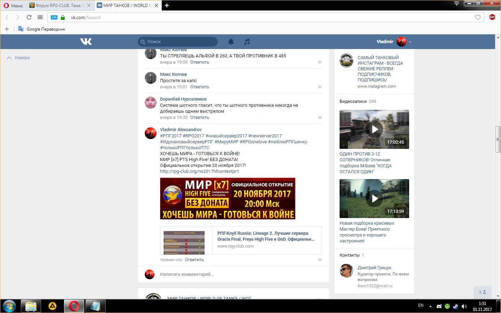Viewport: 501px width, 313px height.
Task: Open the rpg-club.org contest link
Action: (x=199, y=171)
